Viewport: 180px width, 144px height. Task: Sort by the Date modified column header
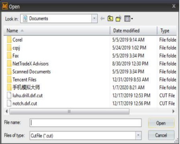tap(133, 31)
